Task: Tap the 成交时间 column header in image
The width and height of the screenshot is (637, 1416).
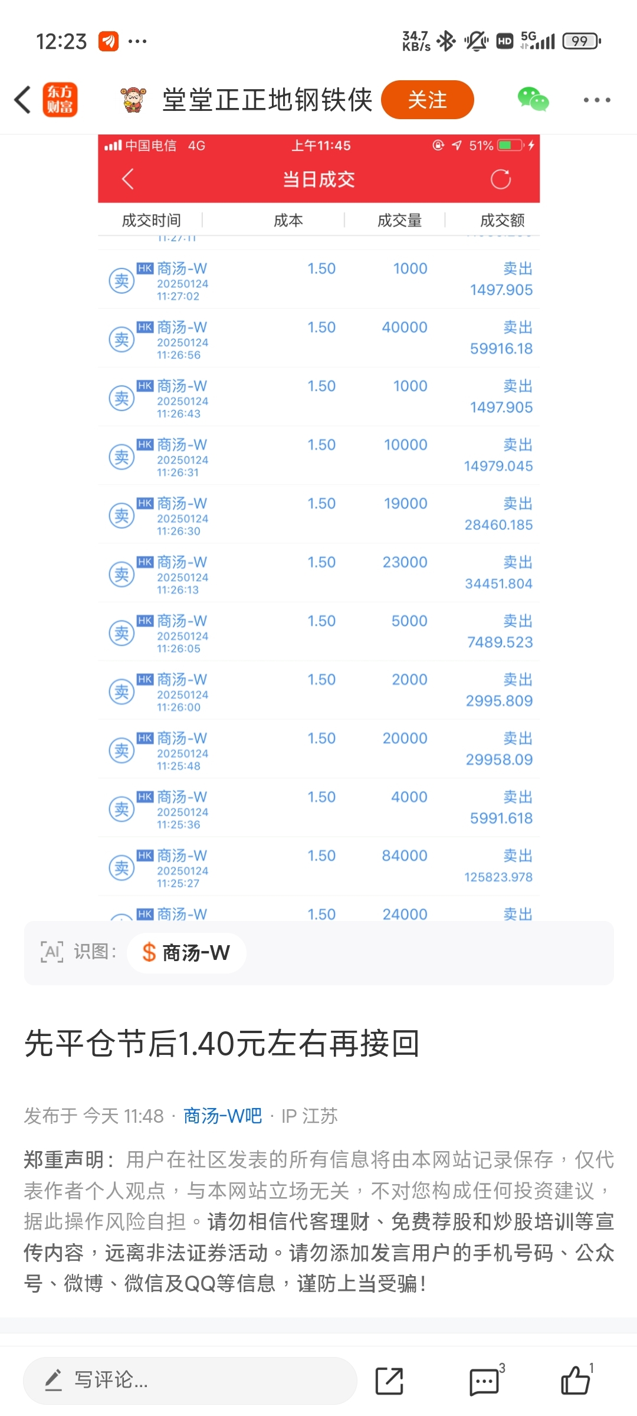Action: 151,221
